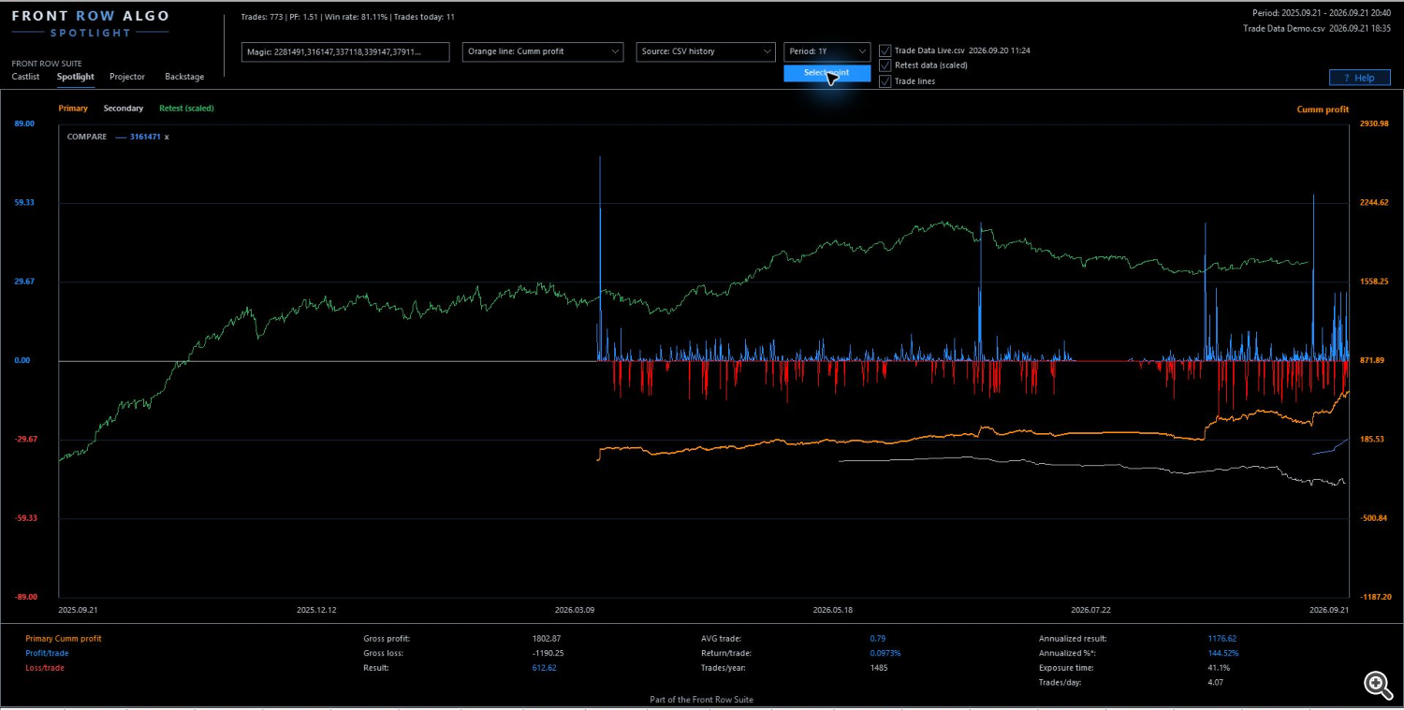Click the magnifier zoom icon
The height and width of the screenshot is (710, 1404).
click(x=1377, y=686)
